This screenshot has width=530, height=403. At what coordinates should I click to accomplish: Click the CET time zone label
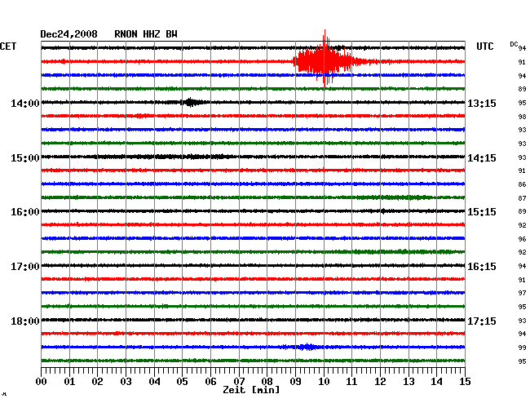pos(8,46)
